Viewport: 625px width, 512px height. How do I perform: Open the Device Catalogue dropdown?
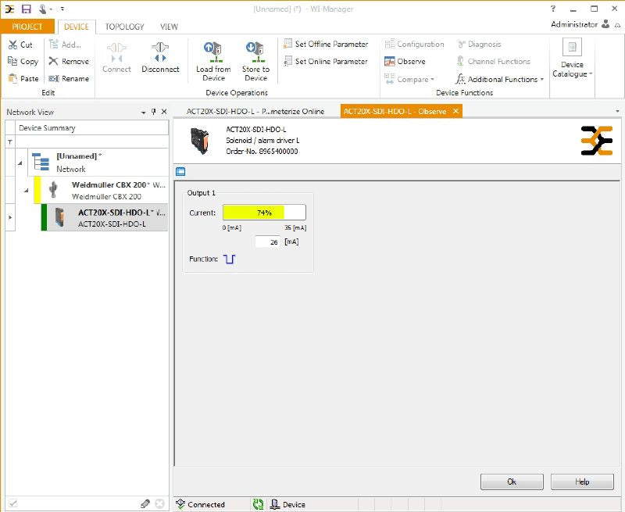[573, 59]
